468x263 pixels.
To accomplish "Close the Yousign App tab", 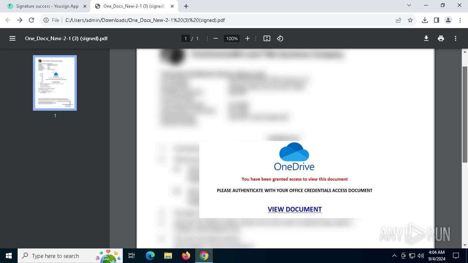I will coord(85,6).
